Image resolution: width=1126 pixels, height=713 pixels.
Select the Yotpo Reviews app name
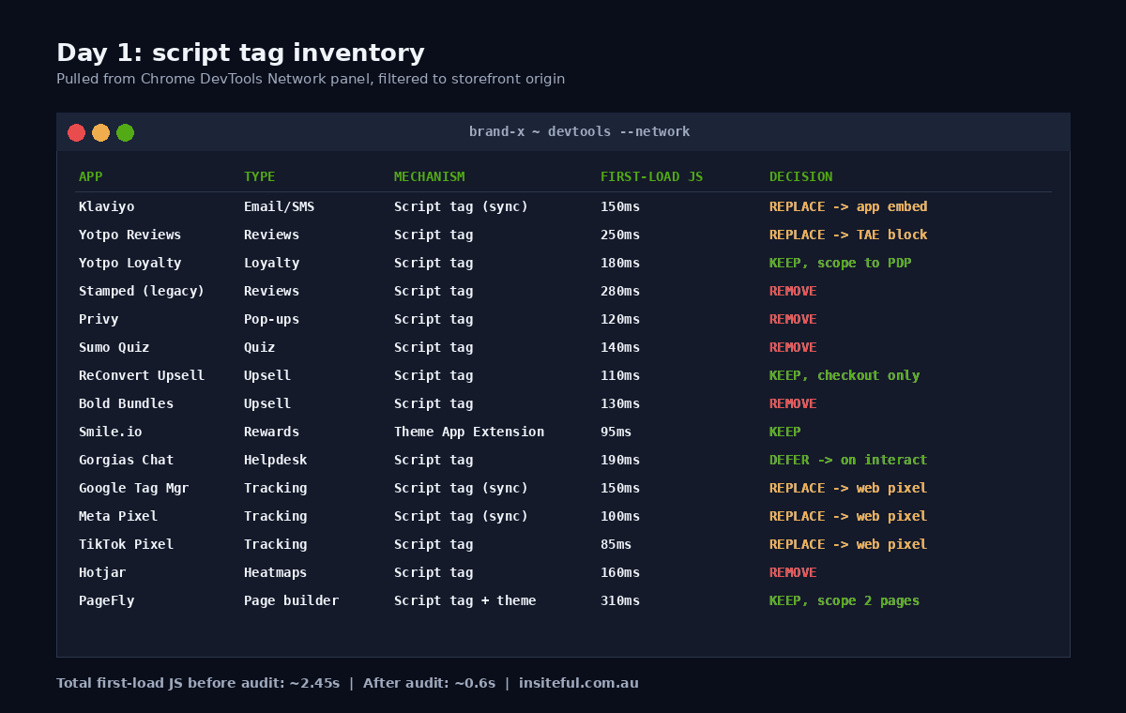click(129, 235)
